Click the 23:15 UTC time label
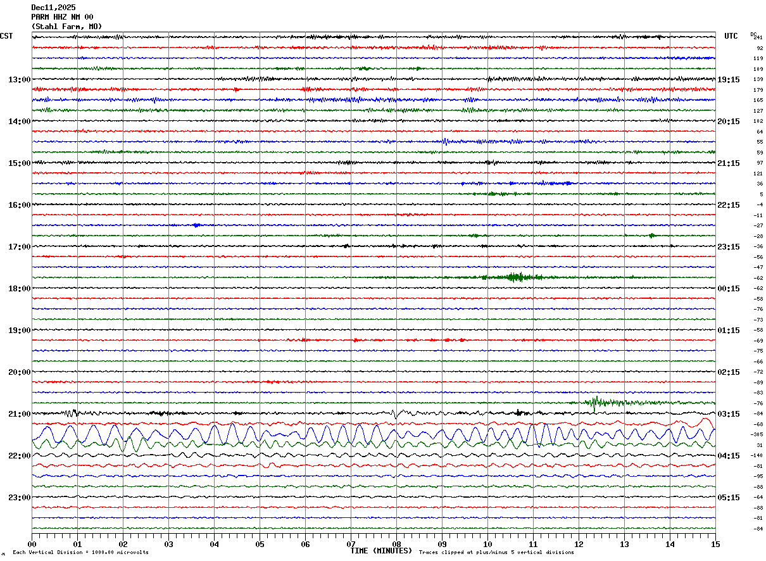766x561 pixels. click(x=728, y=247)
